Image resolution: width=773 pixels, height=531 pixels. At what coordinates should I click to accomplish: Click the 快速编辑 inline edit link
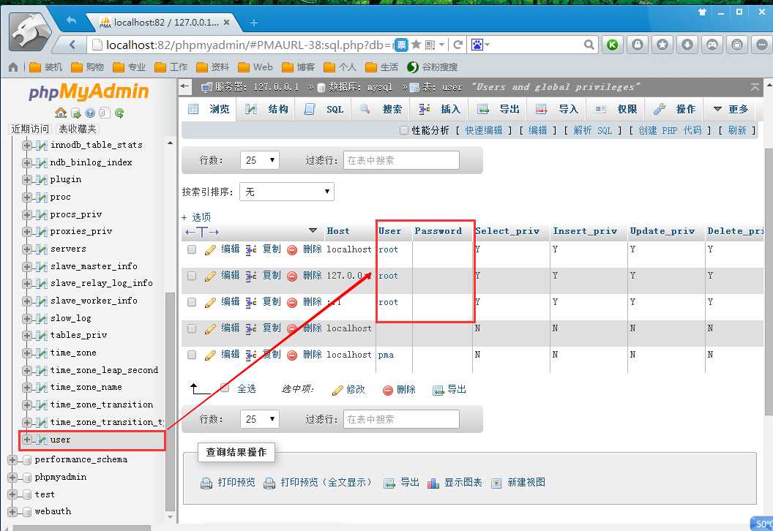coord(484,130)
